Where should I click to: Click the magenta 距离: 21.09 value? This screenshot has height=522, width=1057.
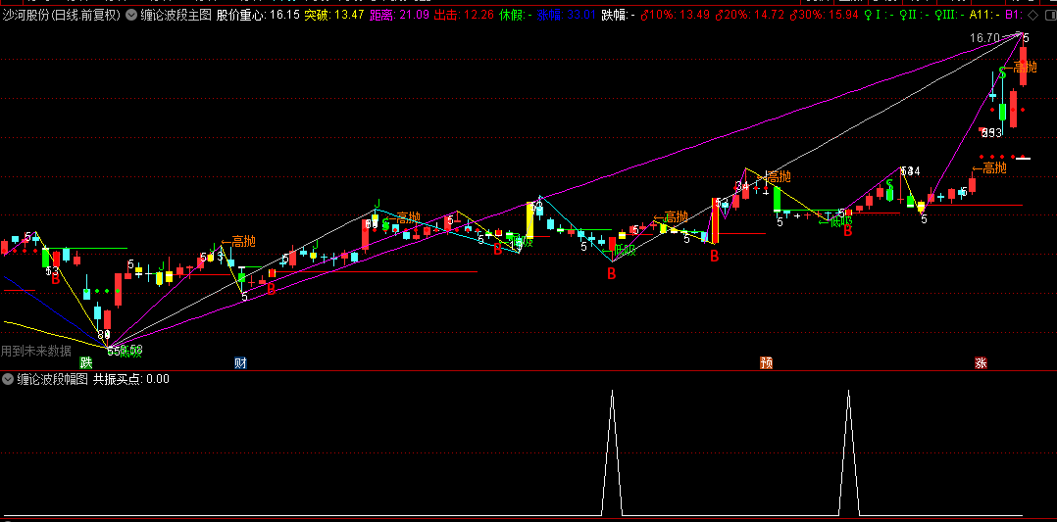point(400,14)
